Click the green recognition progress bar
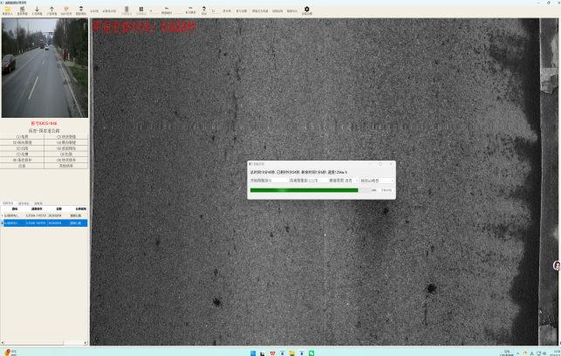Image resolution: width=561 pixels, height=356 pixels. pos(311,190)
